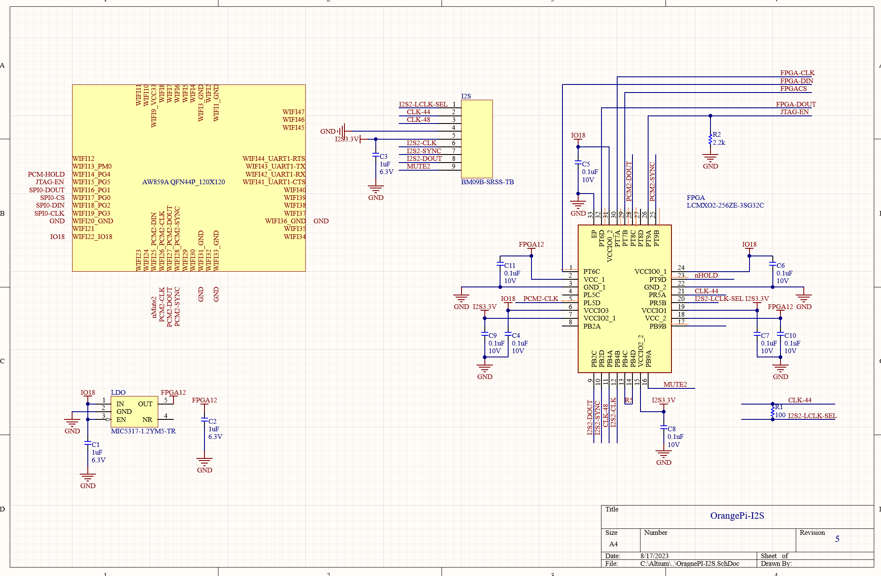Select the R1 100 ohm resistor symbol
The width and height of the screenshot is (881, 576).
tap(773, 411)
